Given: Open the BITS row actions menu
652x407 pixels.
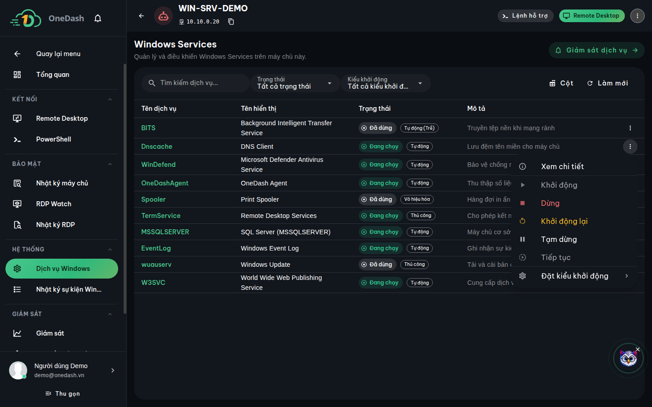Looking at the screenshot, I should [x=630, y=128].
